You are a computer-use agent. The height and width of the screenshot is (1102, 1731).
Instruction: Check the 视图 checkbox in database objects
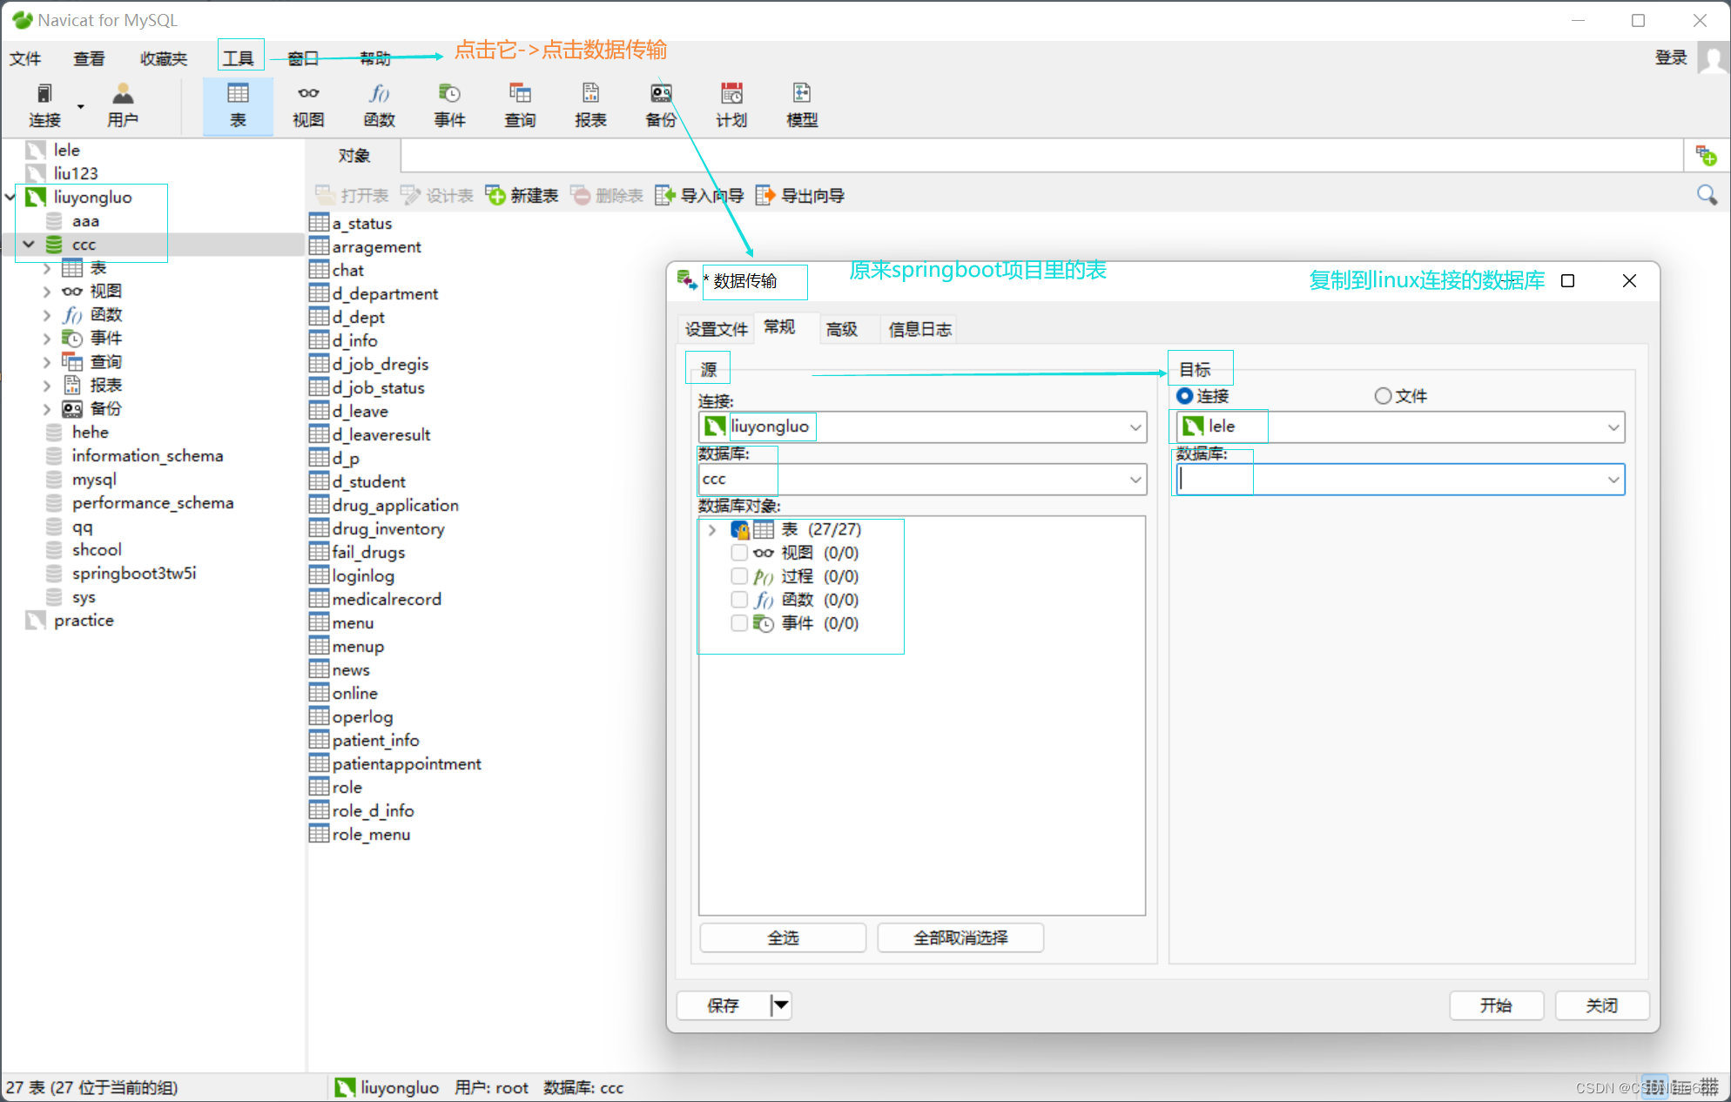click(739, 552)
